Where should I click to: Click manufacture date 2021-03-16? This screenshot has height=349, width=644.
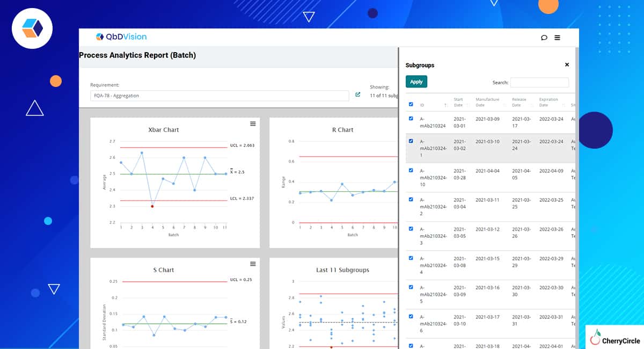point(487,288)
